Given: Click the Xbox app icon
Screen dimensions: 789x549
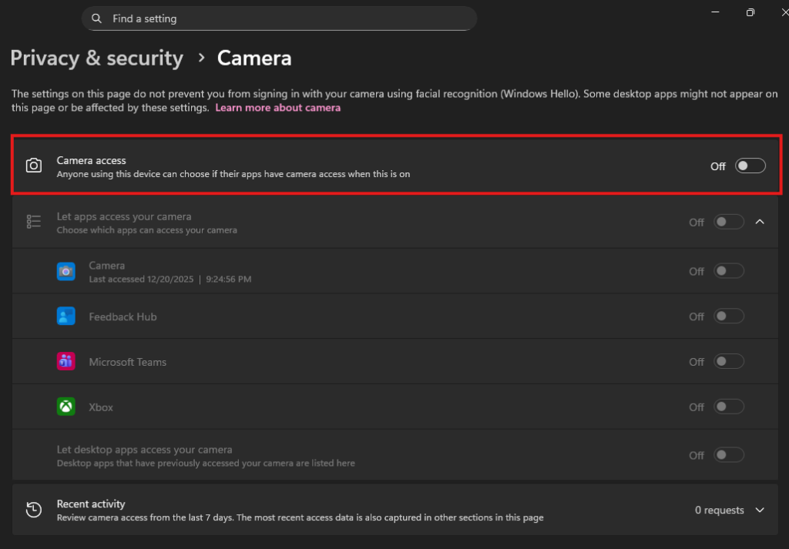Looking at the screenshot, I should (65, 406).
